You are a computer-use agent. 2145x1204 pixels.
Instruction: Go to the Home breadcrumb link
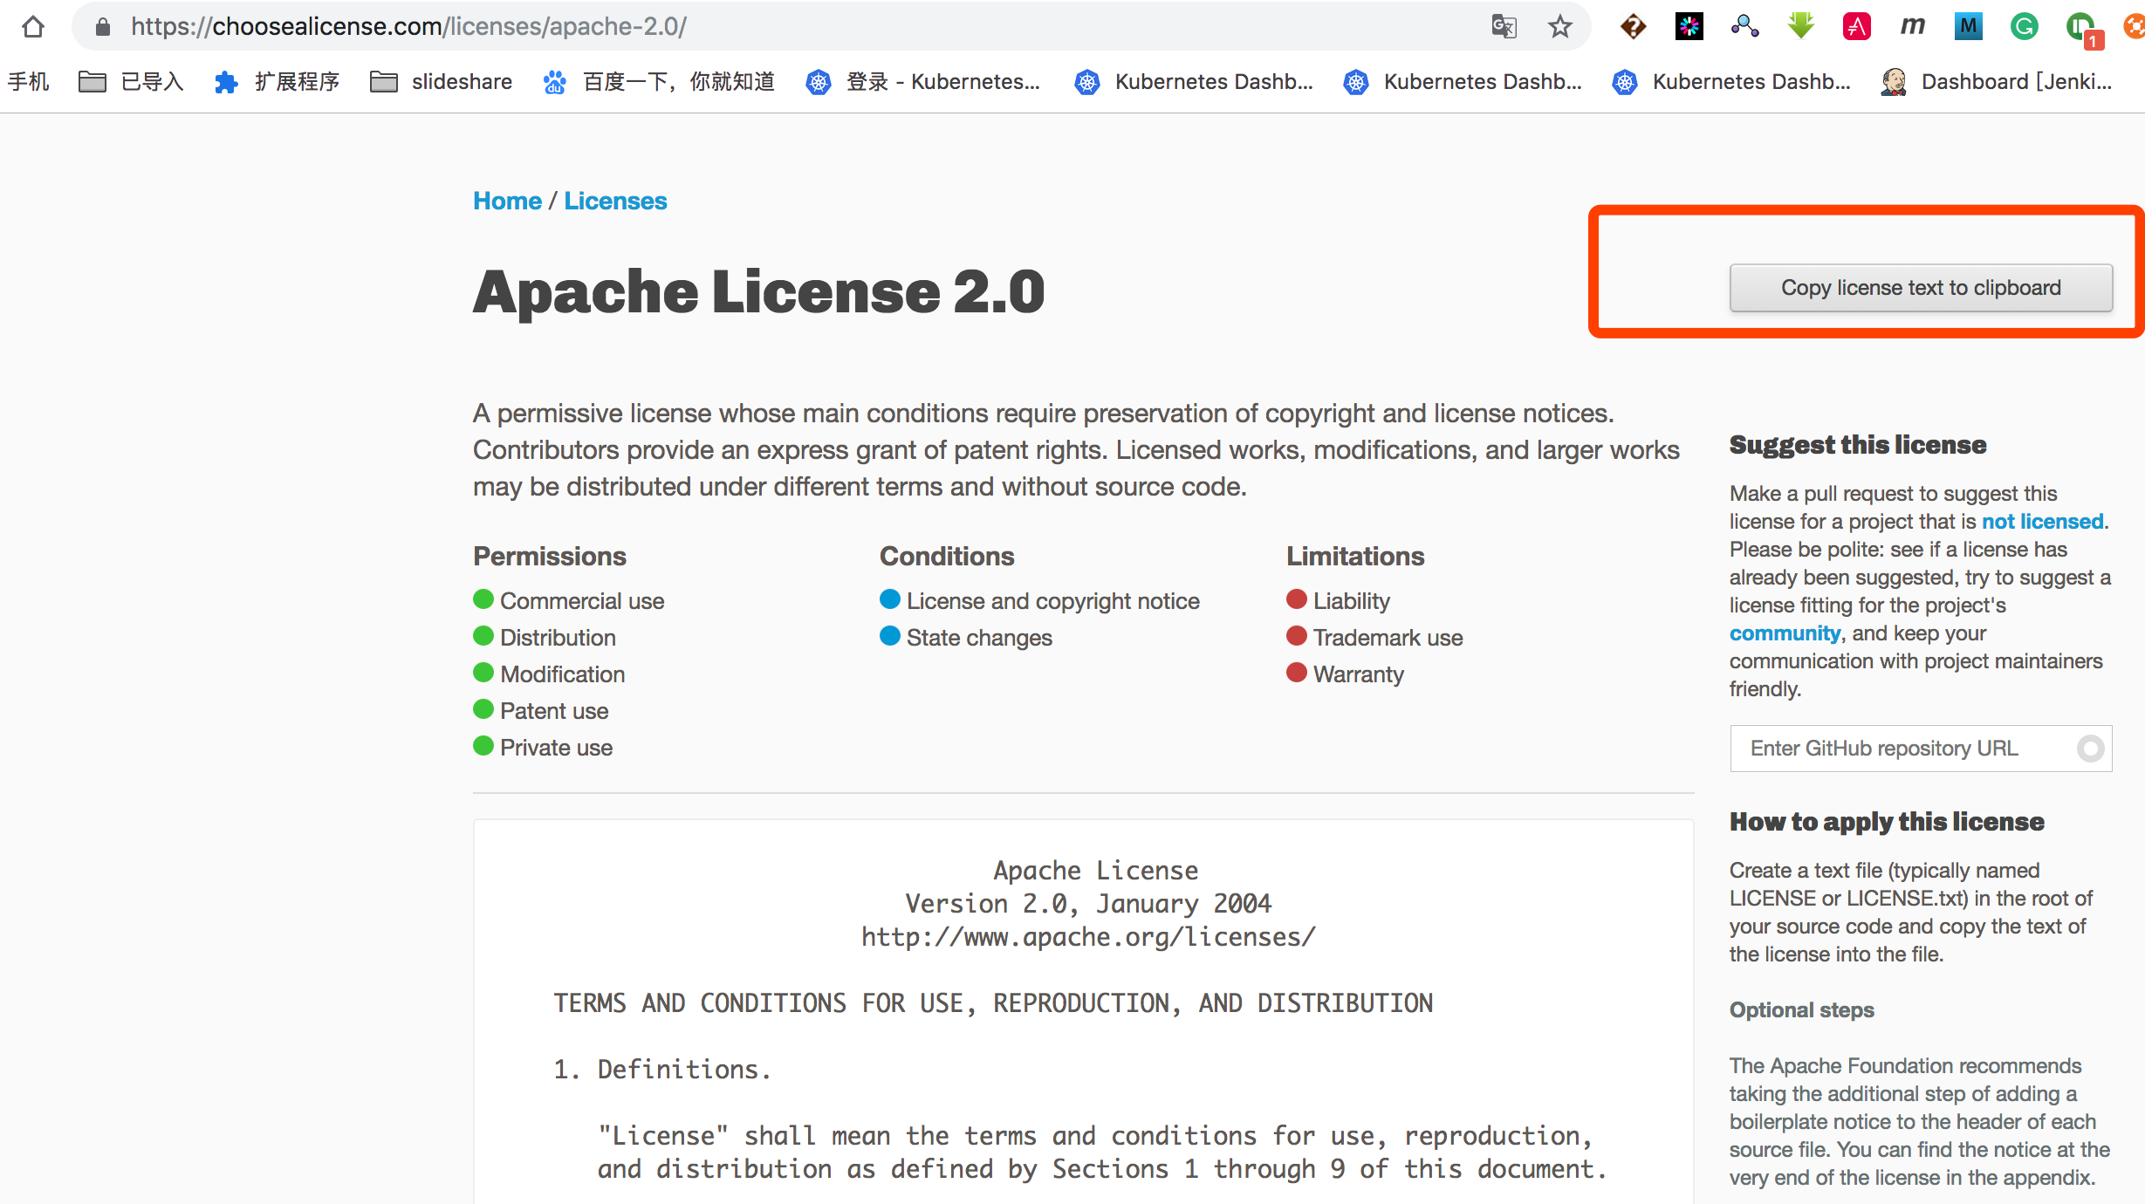507,201
